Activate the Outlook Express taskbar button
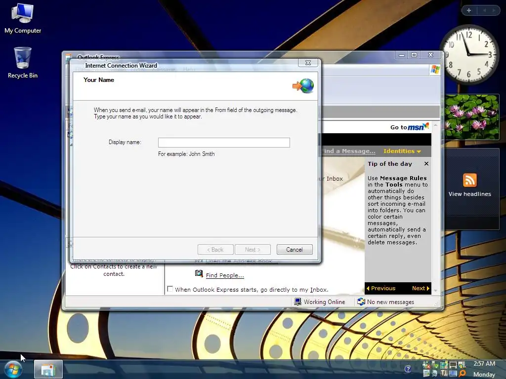Image resolution: width=506 pixels, height=379 pixels. point(48,369)
